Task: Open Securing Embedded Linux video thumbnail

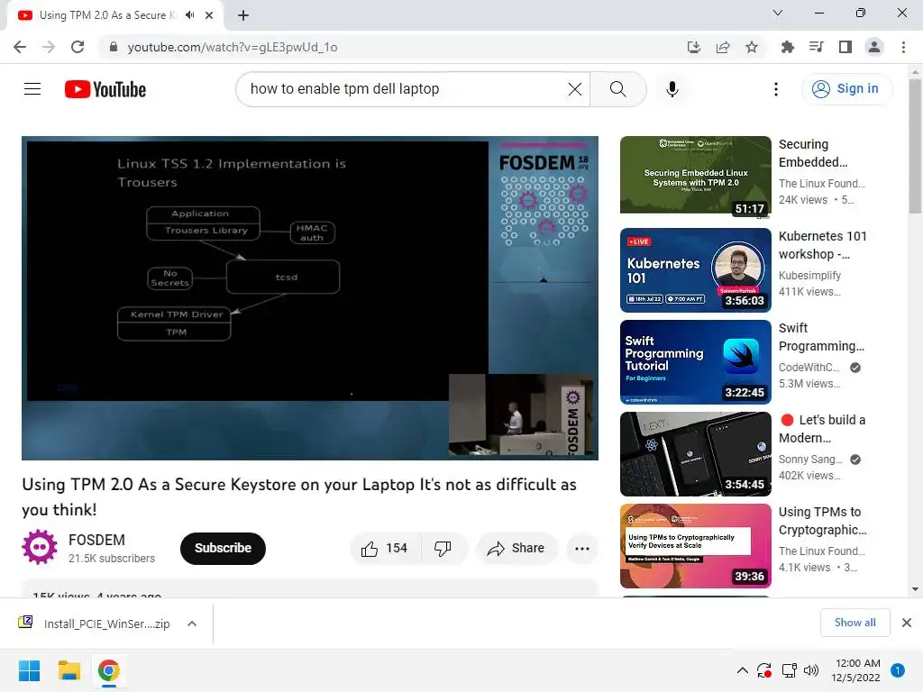Action: [695, 176]
